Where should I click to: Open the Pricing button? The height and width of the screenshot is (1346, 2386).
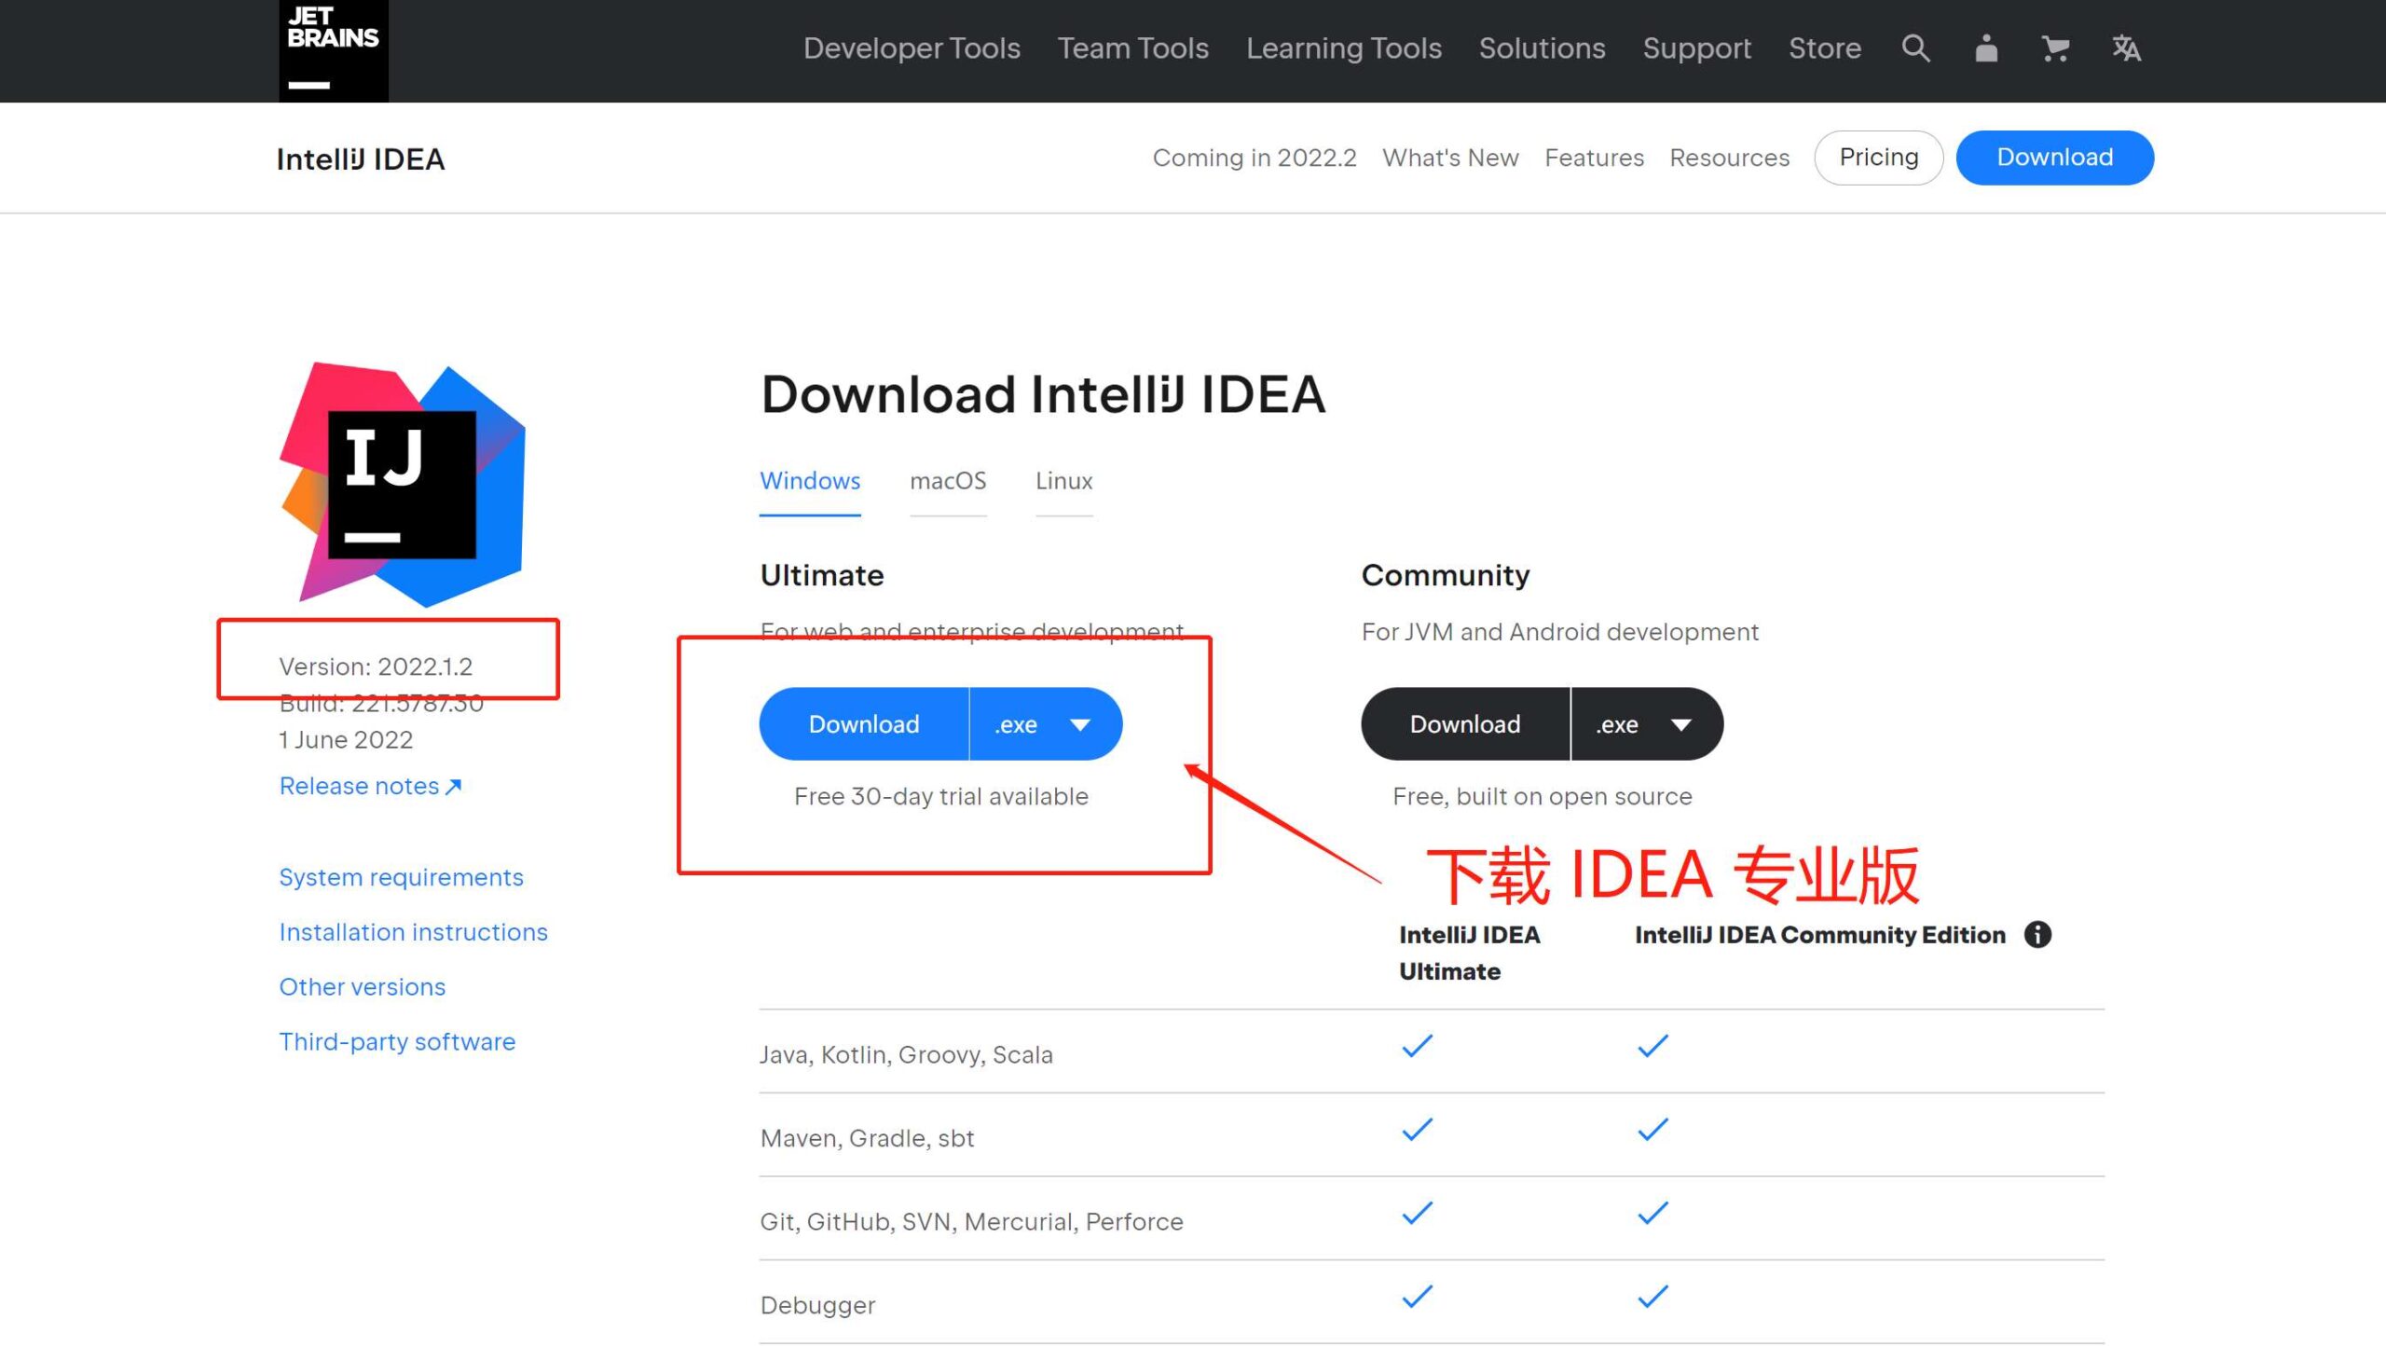(1878, 158)
